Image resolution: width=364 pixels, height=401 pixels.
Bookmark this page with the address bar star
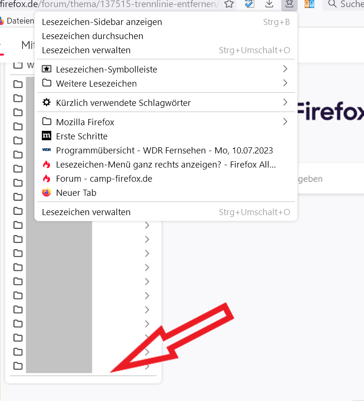[x=229, y=4]
